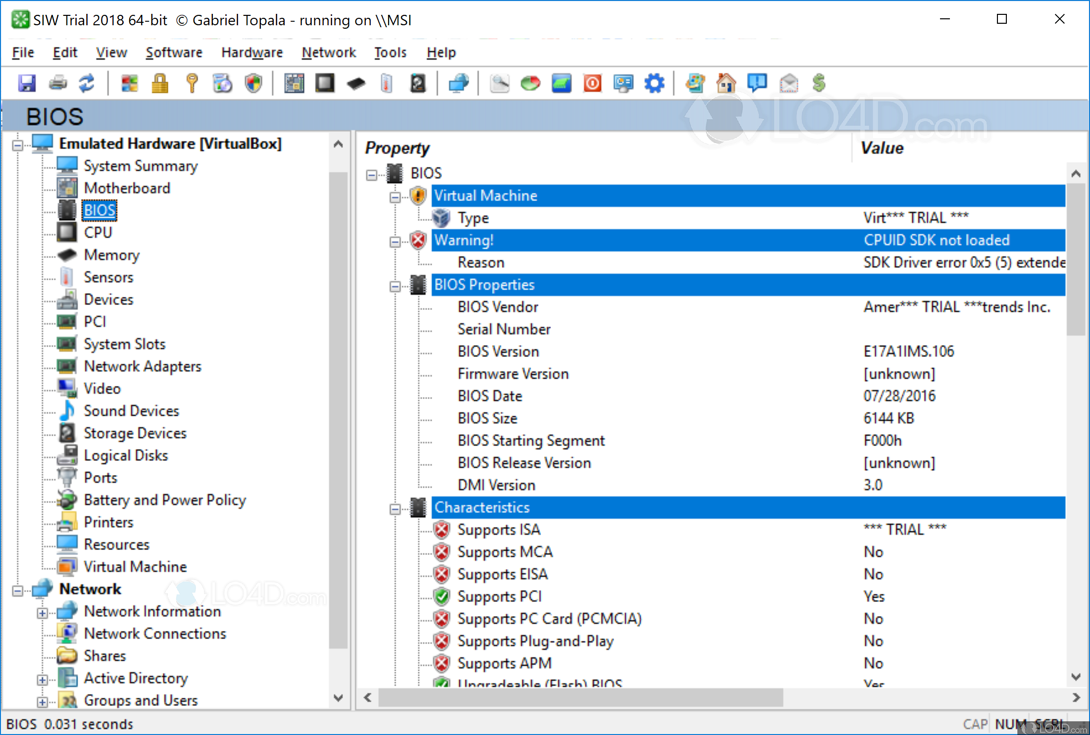Select Motherboard in the left tree
This screenshot has height=735, width=1090.
pos(127,188)
